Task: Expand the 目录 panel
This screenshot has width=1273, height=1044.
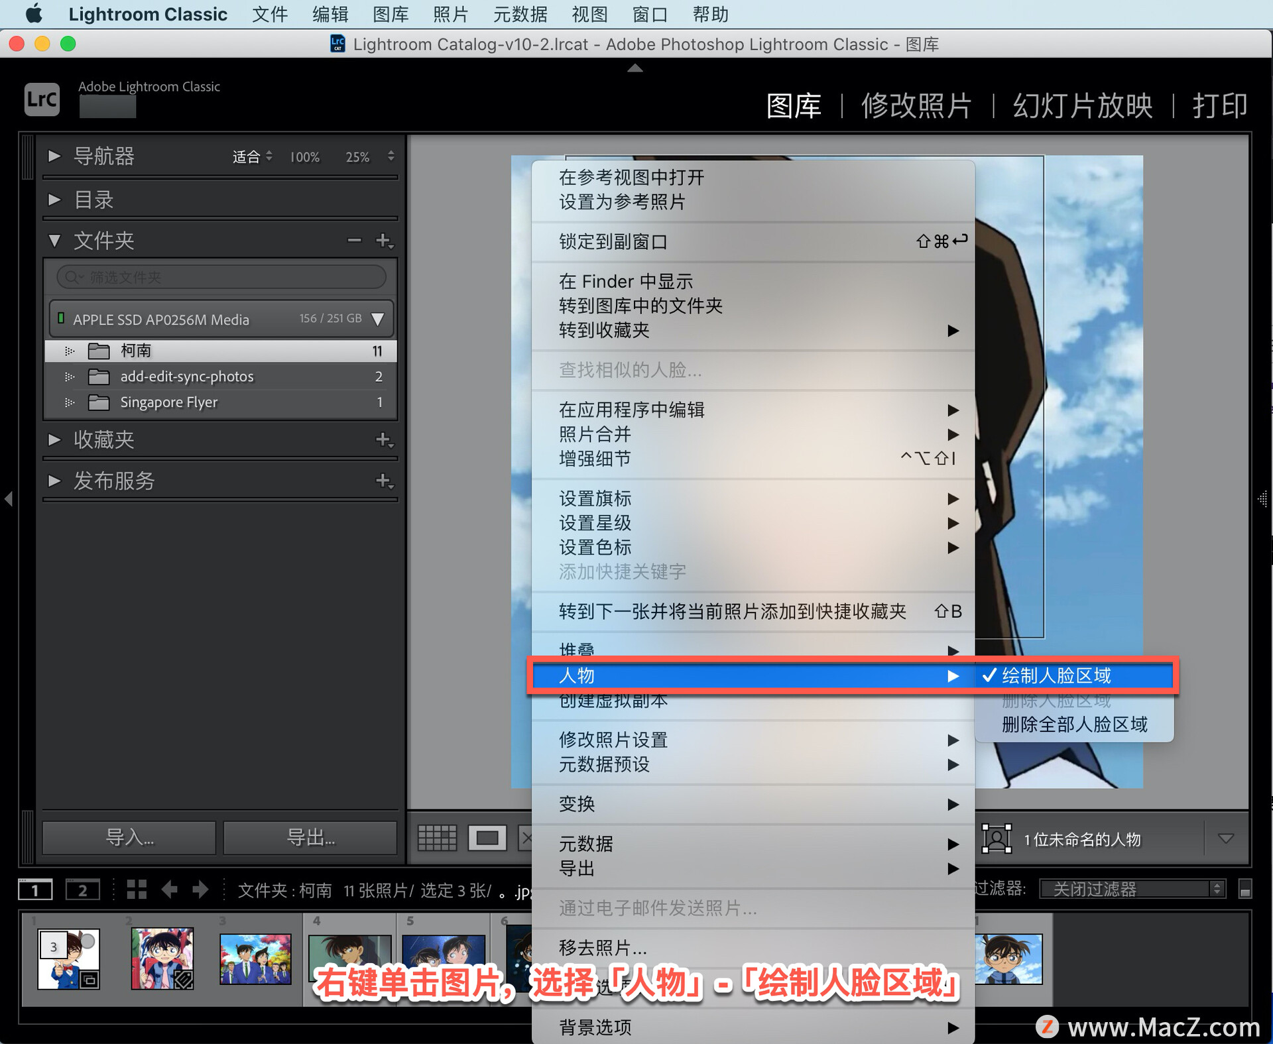Action: 54,200
